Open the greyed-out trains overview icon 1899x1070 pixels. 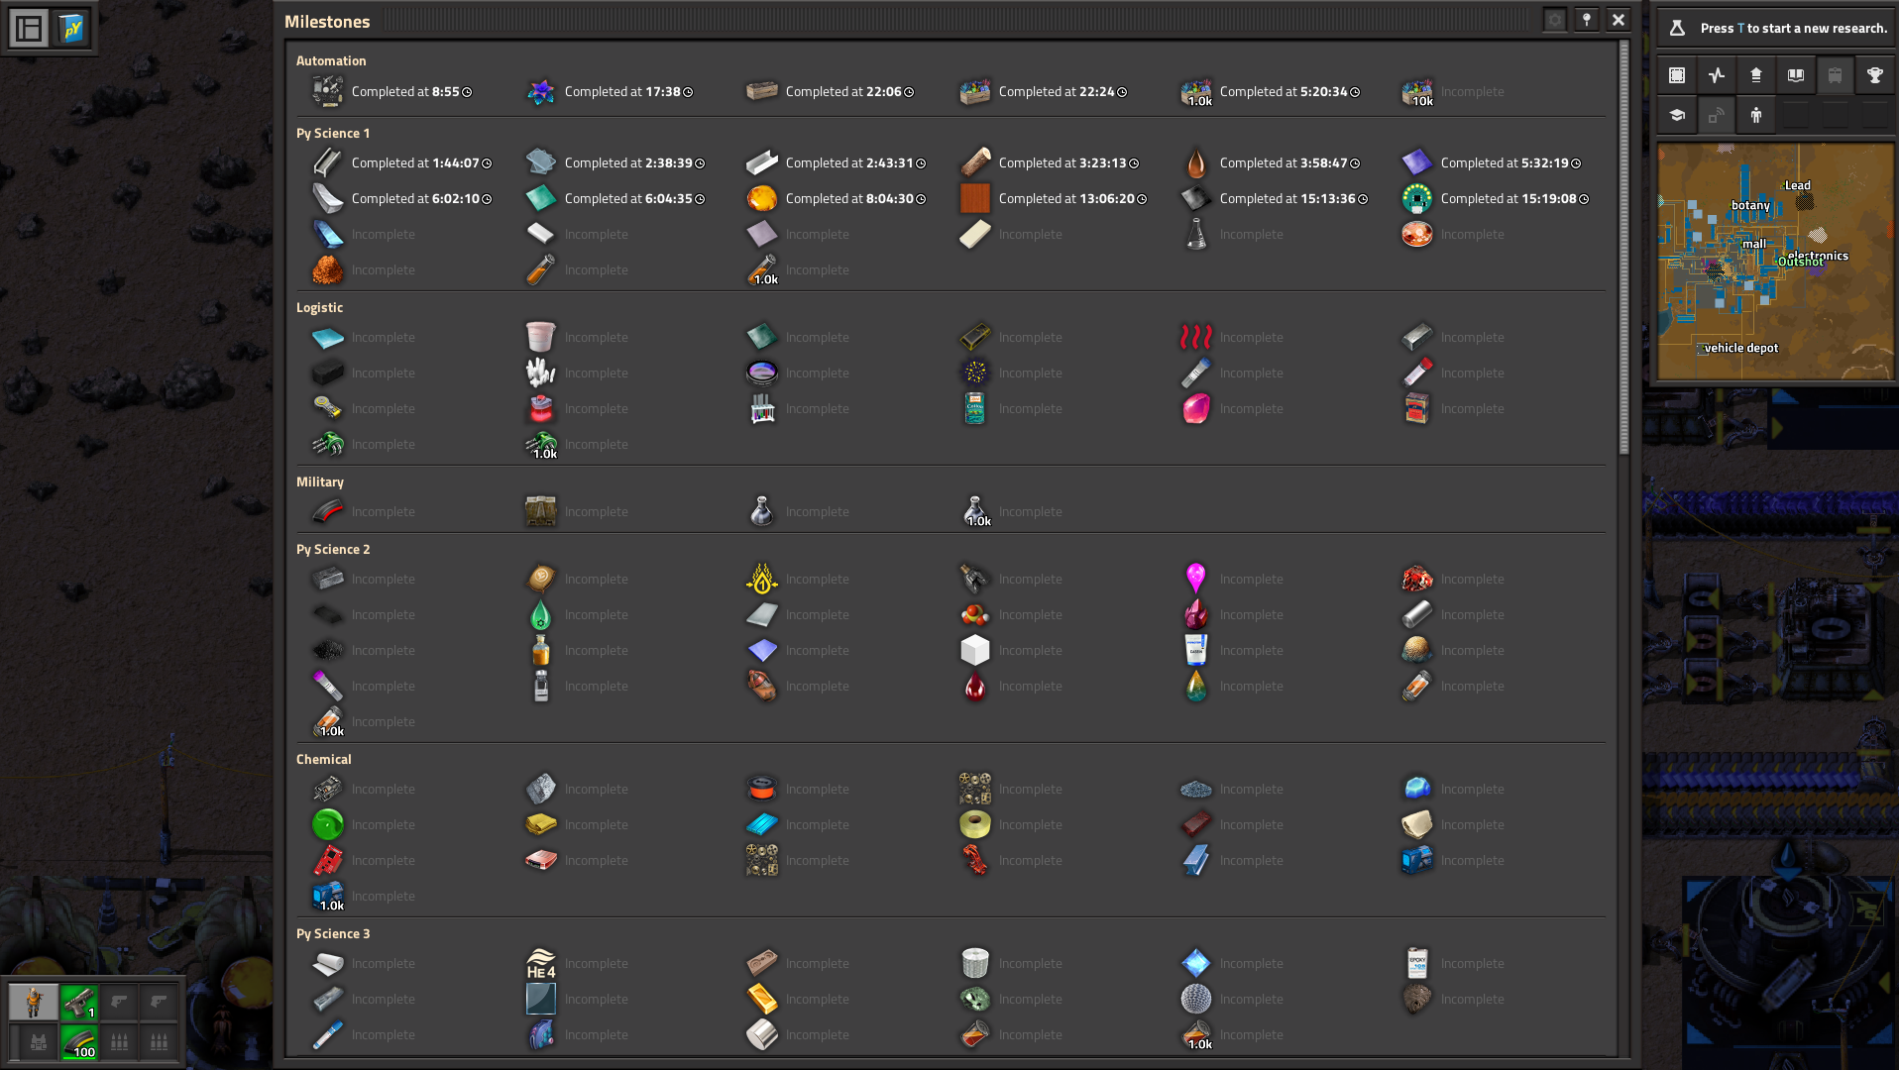[x=1836, y=75]
